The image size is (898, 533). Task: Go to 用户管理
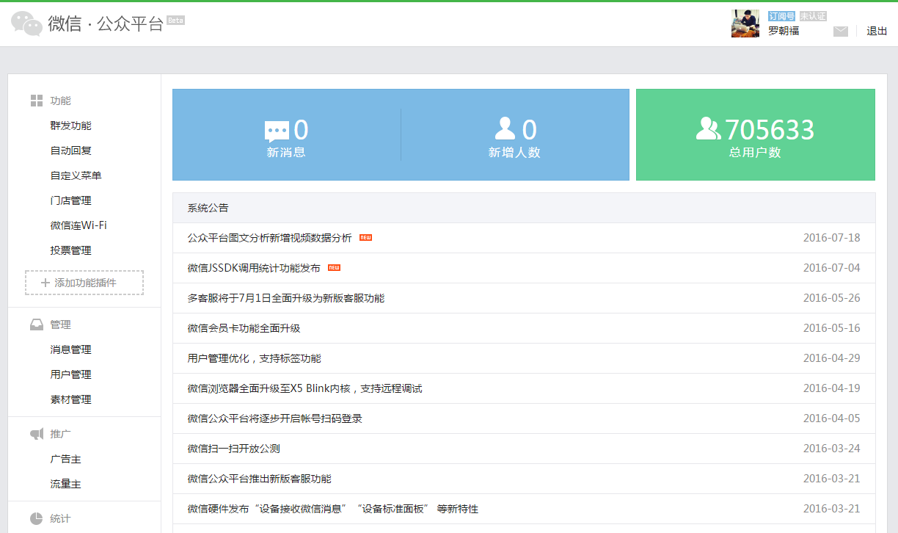coord(71,374)
